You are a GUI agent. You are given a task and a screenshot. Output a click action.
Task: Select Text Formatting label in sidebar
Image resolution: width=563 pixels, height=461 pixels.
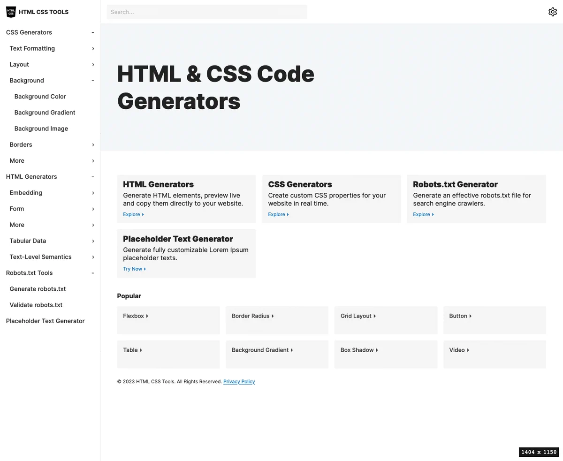32,48
